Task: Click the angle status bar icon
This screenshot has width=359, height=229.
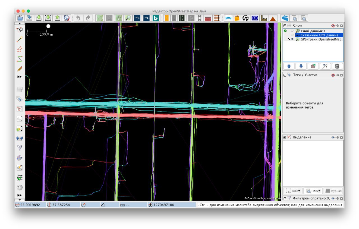Action: tap(103, 205)
